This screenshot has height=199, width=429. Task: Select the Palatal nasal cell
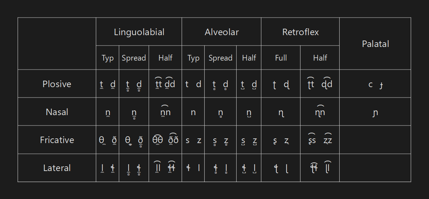tap(375, 112)
